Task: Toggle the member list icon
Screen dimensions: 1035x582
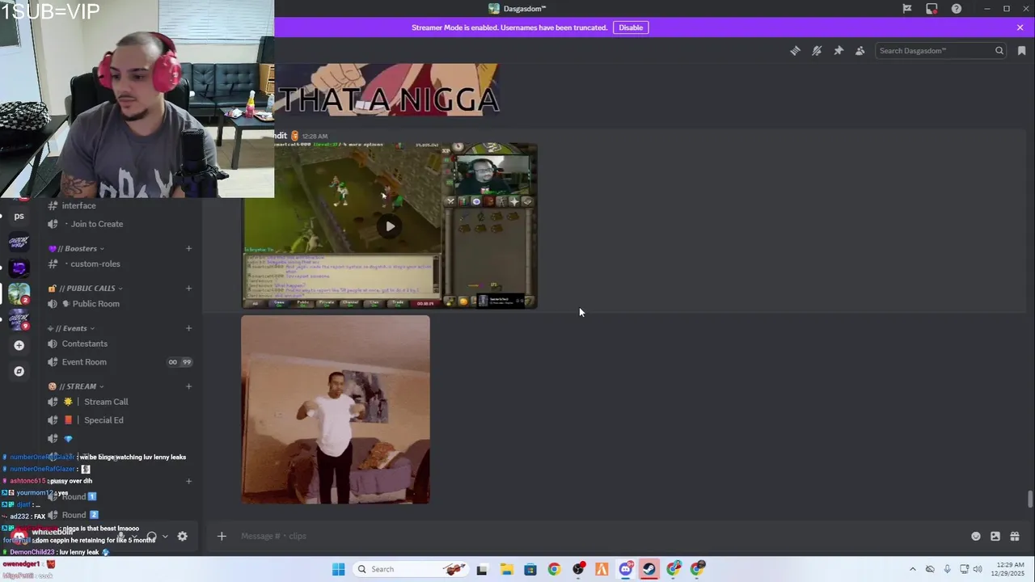Action: (860, 50)
